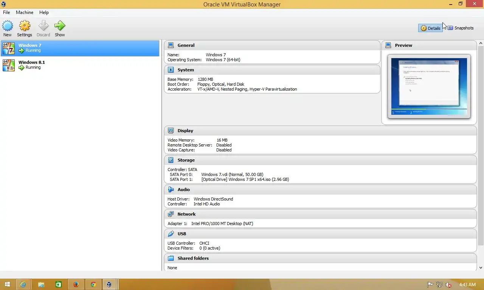Click the Intel PRO/1000 MT Desktop adapter text
Screen dimensions: 484x290
coord(222,224)
